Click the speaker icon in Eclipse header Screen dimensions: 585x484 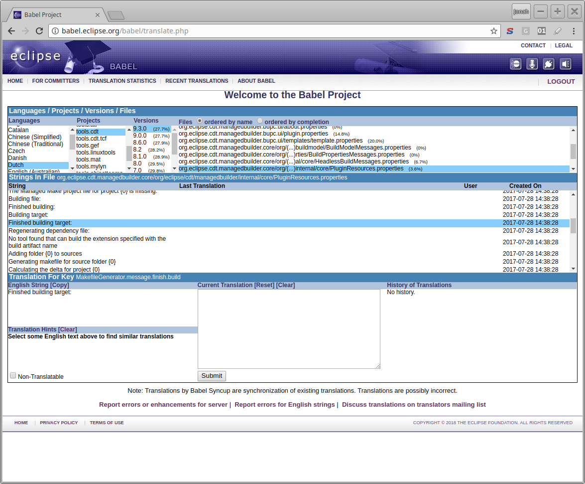coord(565,64)
